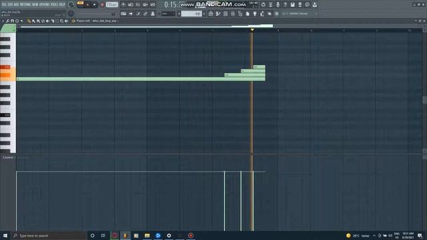Toggle the red record button

tap(102, 5)
